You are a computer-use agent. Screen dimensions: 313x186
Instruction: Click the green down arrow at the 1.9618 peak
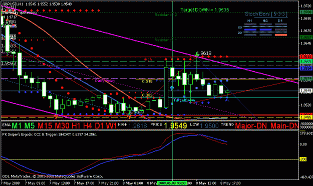coord(196,54)
